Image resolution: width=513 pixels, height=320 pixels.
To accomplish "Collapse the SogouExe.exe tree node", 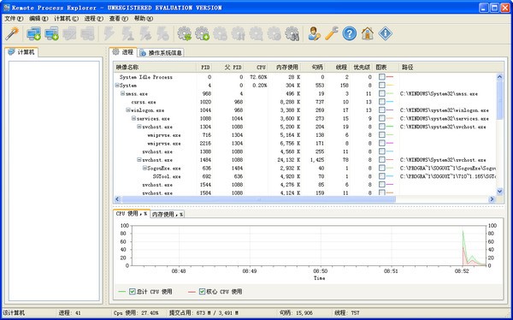I will (144, 168).
